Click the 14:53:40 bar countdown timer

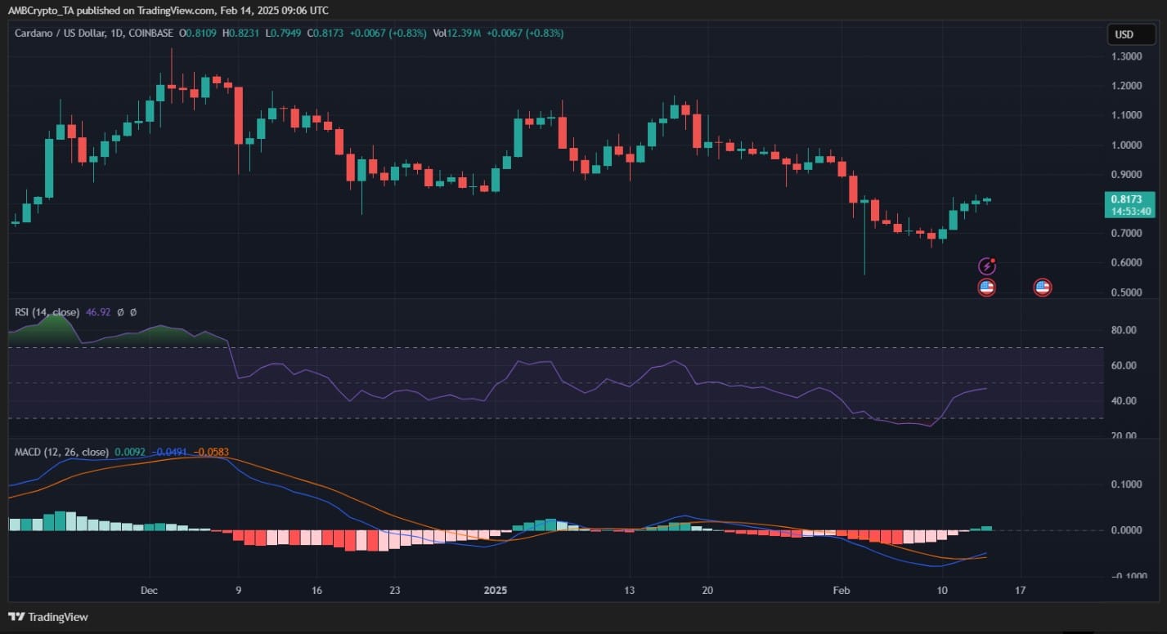[x=1131, y=211]
